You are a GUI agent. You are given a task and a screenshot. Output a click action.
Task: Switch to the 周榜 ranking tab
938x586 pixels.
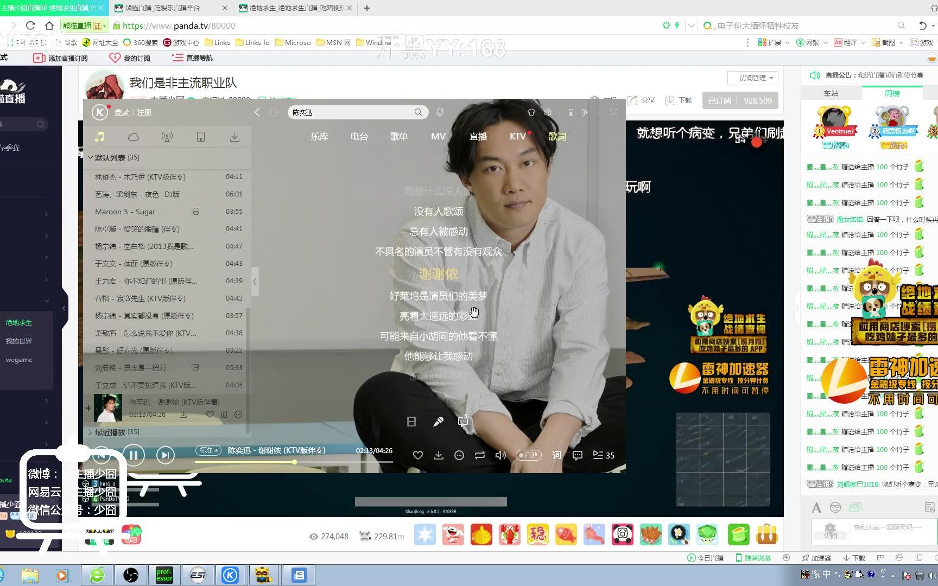point(893,93)
